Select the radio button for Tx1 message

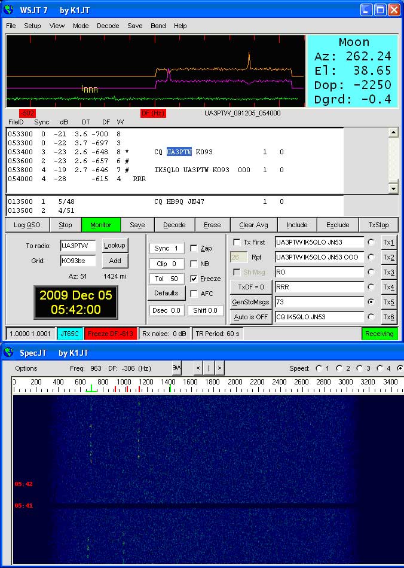(x=371, y=242)
